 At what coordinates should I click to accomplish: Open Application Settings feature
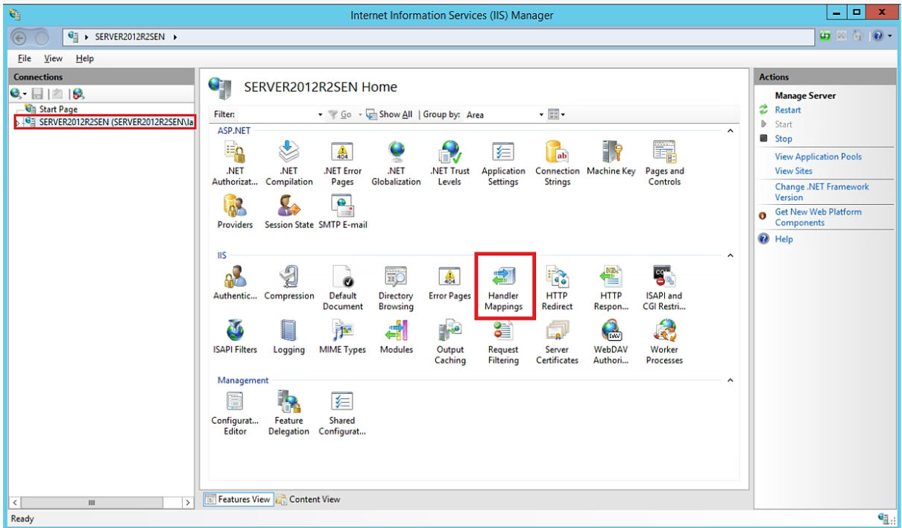coord(503,163)
